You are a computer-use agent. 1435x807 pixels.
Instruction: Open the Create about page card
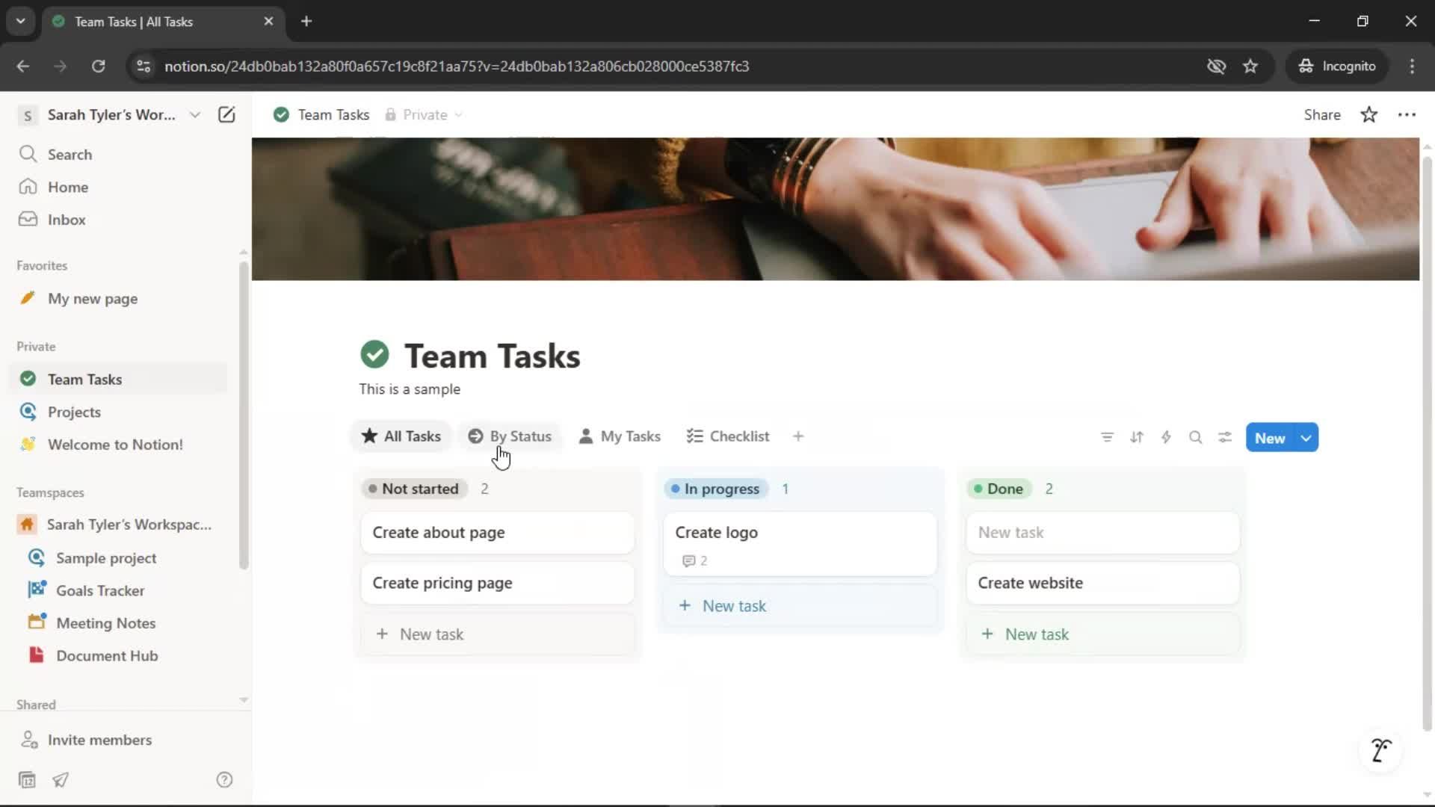pyautogui.click(x=497, y=533)
